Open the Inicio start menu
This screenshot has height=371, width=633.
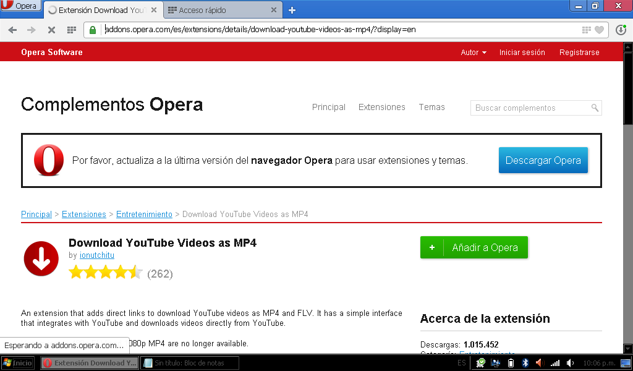tap(18, 363)
